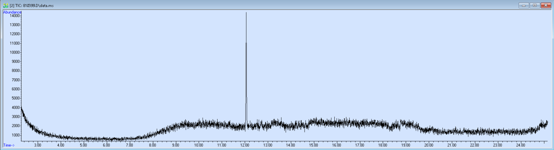554x150 pixels.
Task: Click the 24.00 time axis tick label
Action: [x=521, y=145]
